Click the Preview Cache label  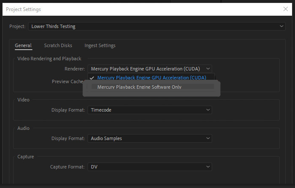click(67, 81)
